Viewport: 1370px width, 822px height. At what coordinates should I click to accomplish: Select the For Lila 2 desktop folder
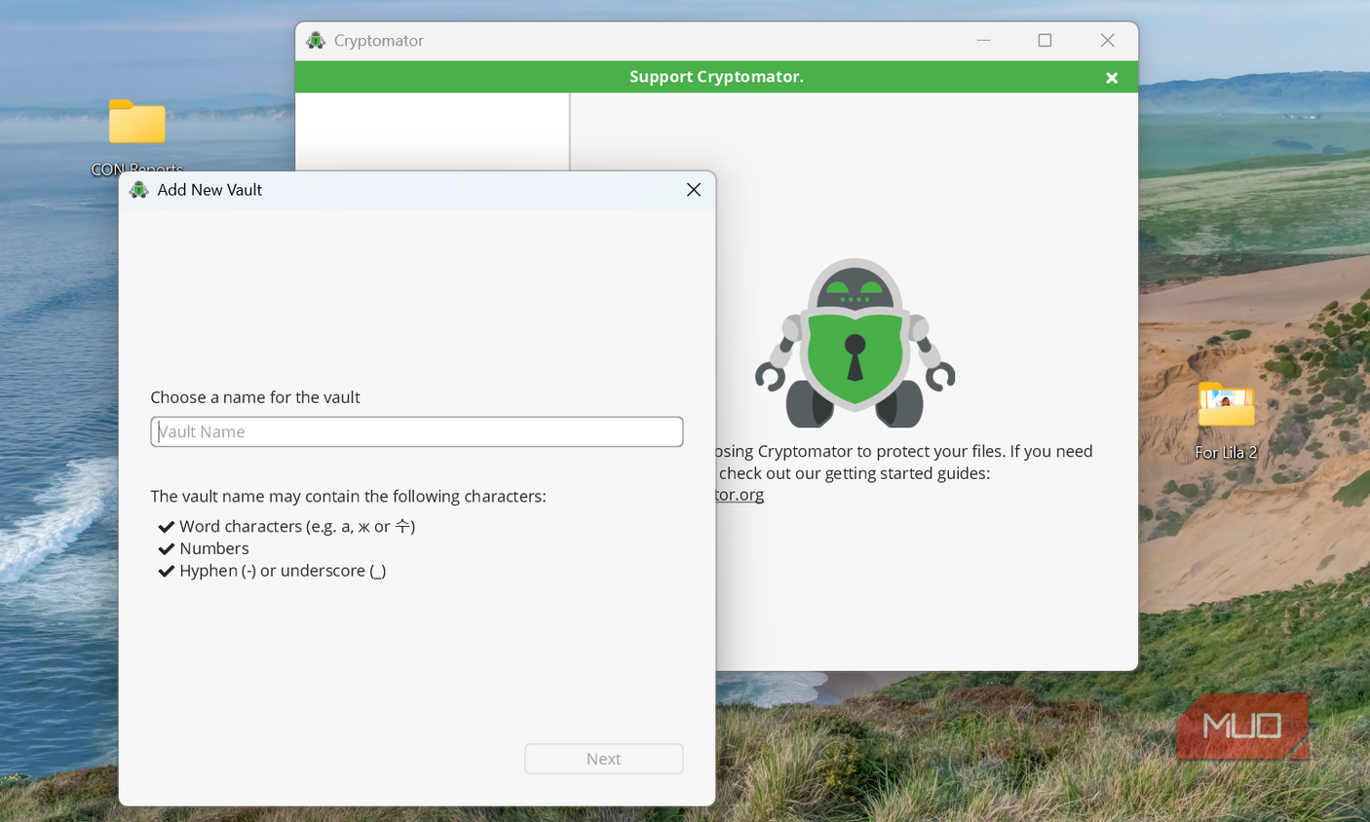point(1226,421)
